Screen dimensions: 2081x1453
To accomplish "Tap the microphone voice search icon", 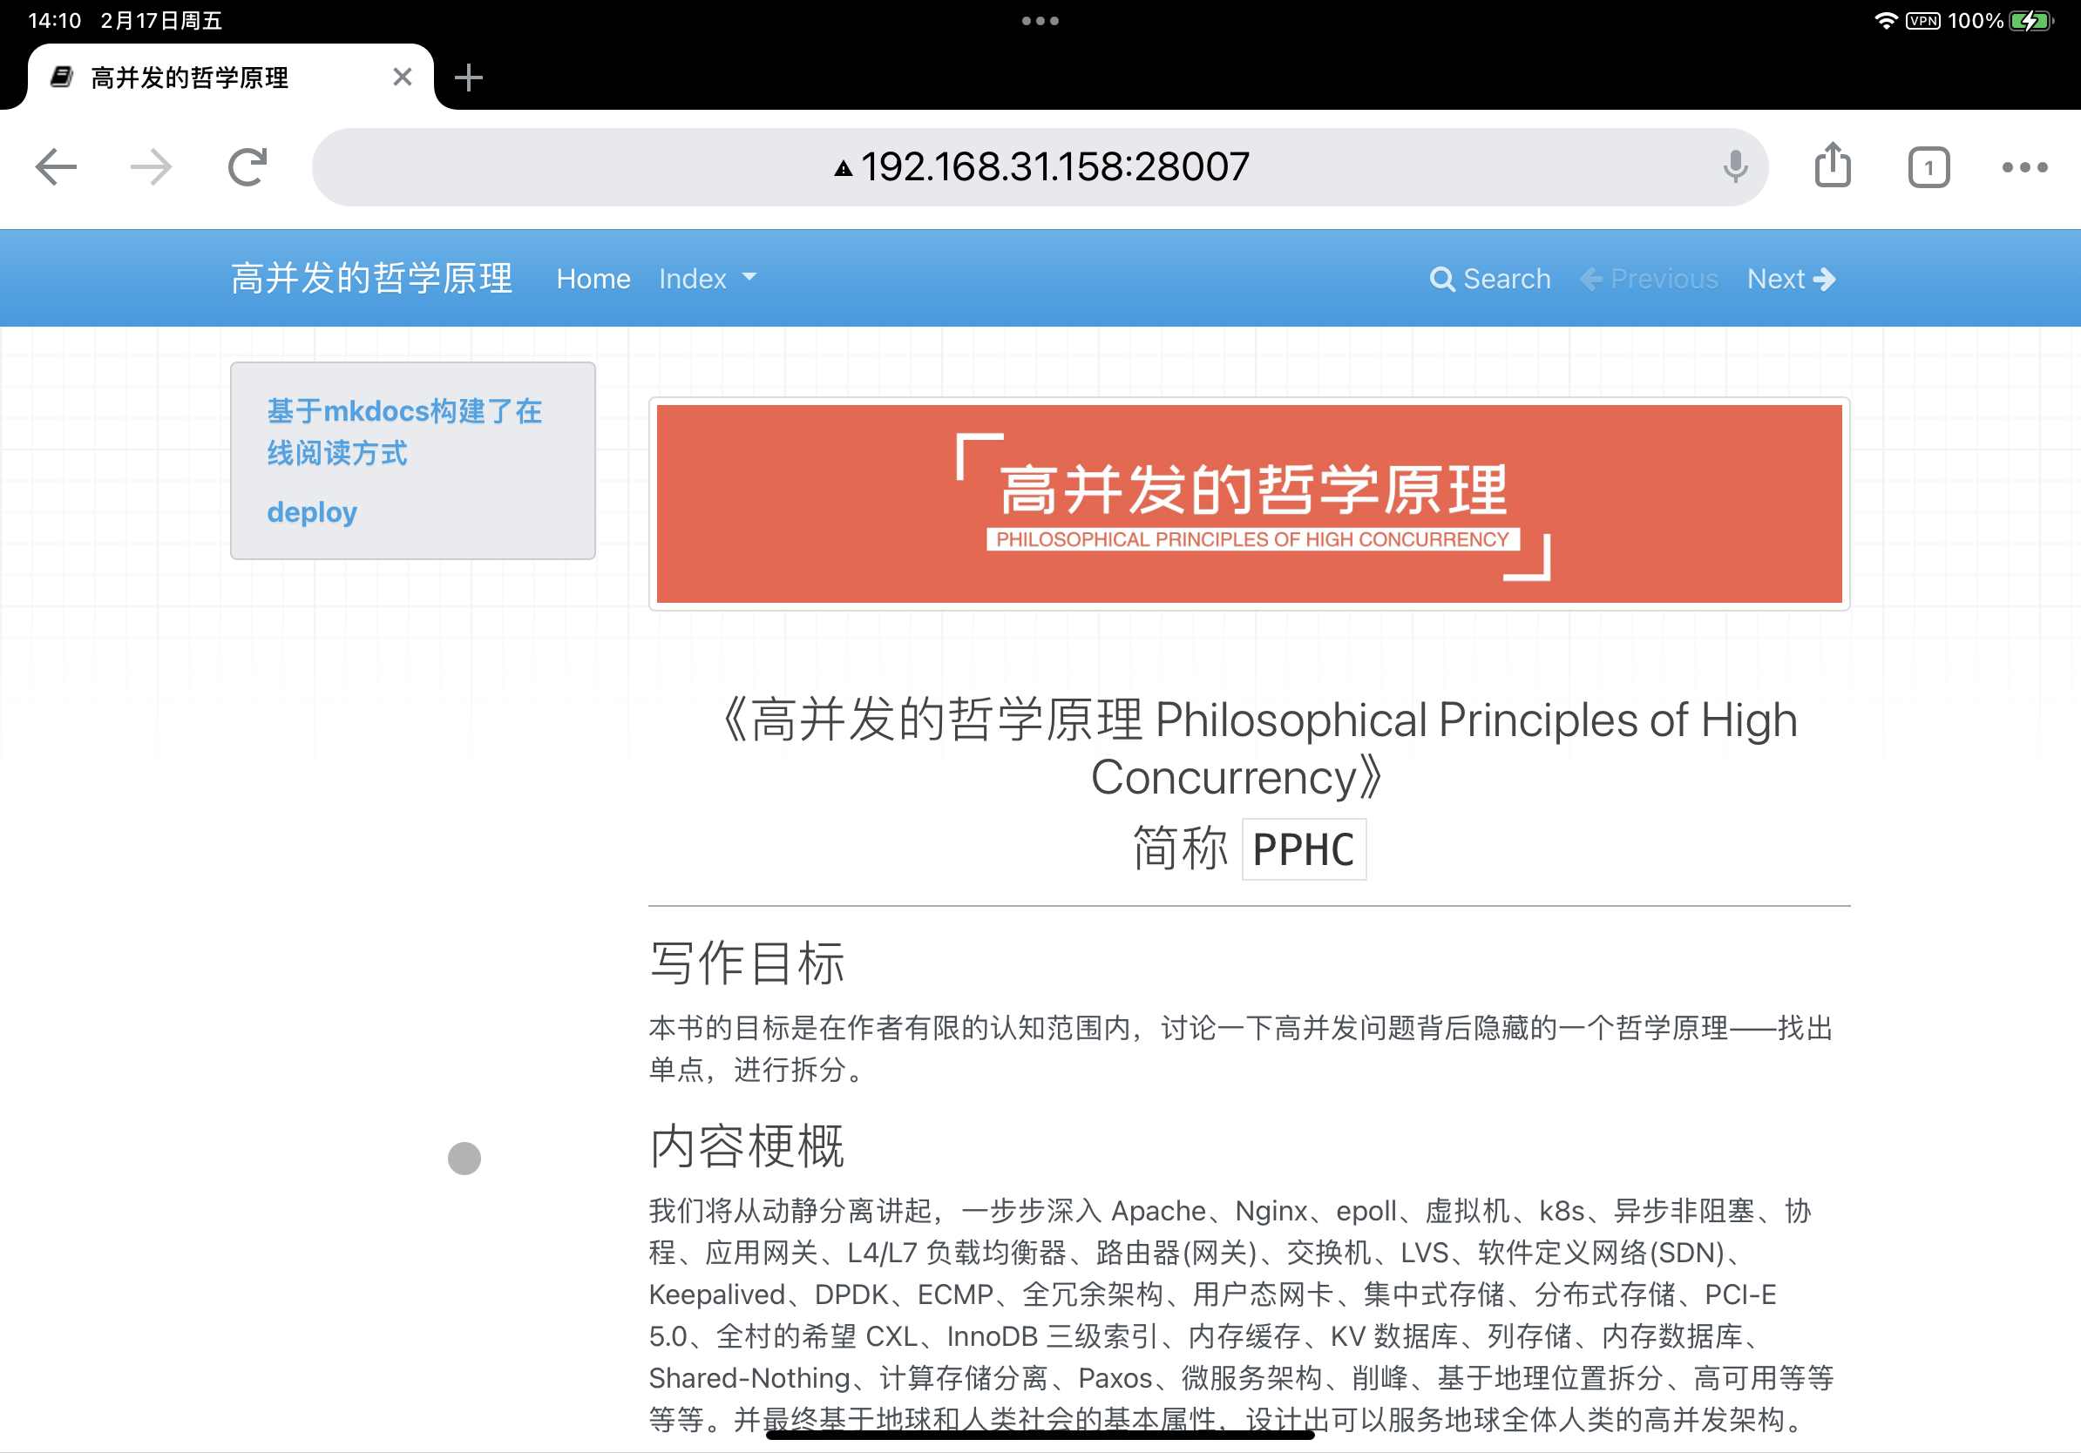I will (1735, 166).
